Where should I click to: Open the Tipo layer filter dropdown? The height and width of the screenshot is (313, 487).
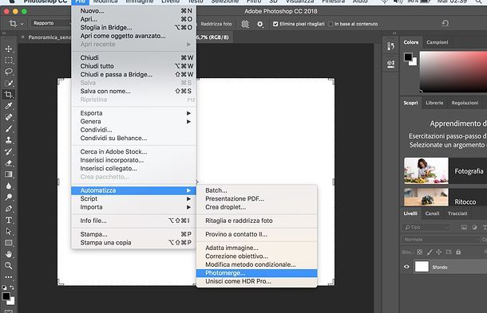(x=426, y=227)
